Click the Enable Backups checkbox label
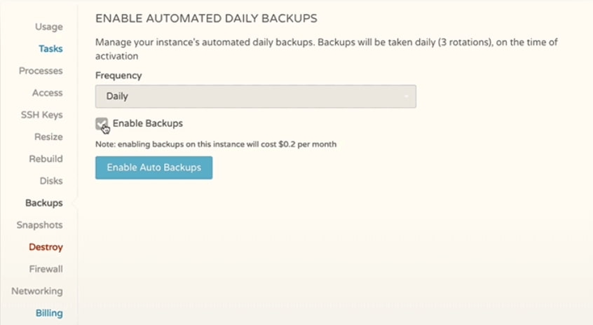Image resolution: width=593 pixels, height=325 pixels. pyautogui.click(x=147, y=123)
